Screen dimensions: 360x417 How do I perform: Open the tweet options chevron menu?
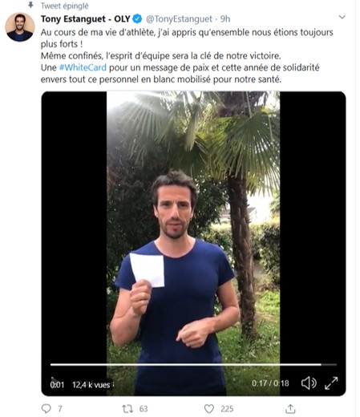[x=342, y=17]
